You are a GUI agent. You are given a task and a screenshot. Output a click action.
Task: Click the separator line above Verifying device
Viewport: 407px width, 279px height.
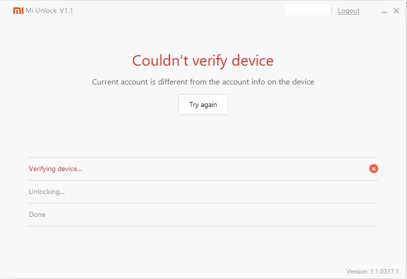[x=203, y=157]
